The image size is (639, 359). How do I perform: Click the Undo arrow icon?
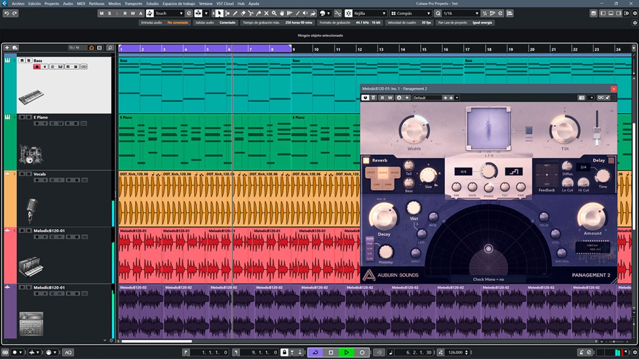[x=7, y=13]
